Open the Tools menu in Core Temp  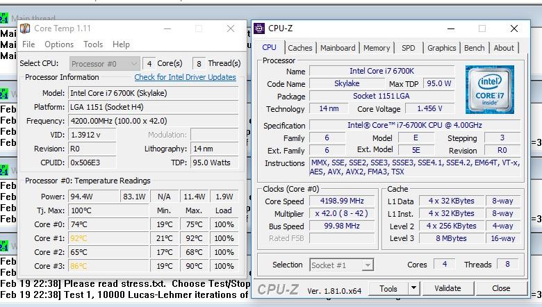click(x=93, y=44)
